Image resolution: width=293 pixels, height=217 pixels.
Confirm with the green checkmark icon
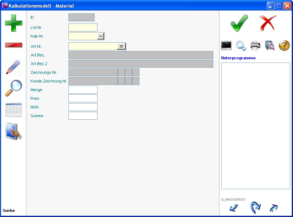coord(239,23)
